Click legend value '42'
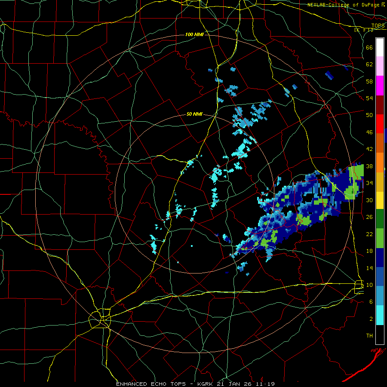This screenshot has height=387, width=387. click(x=369, y=149)
